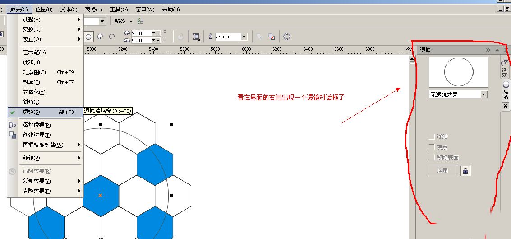Decrease ending angle with down arrow
The height and width of the screenshot is (239, 511).
154,41
